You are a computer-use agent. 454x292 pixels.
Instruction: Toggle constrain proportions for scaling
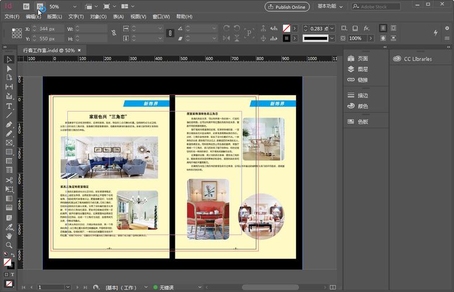(x=170, y=33)
